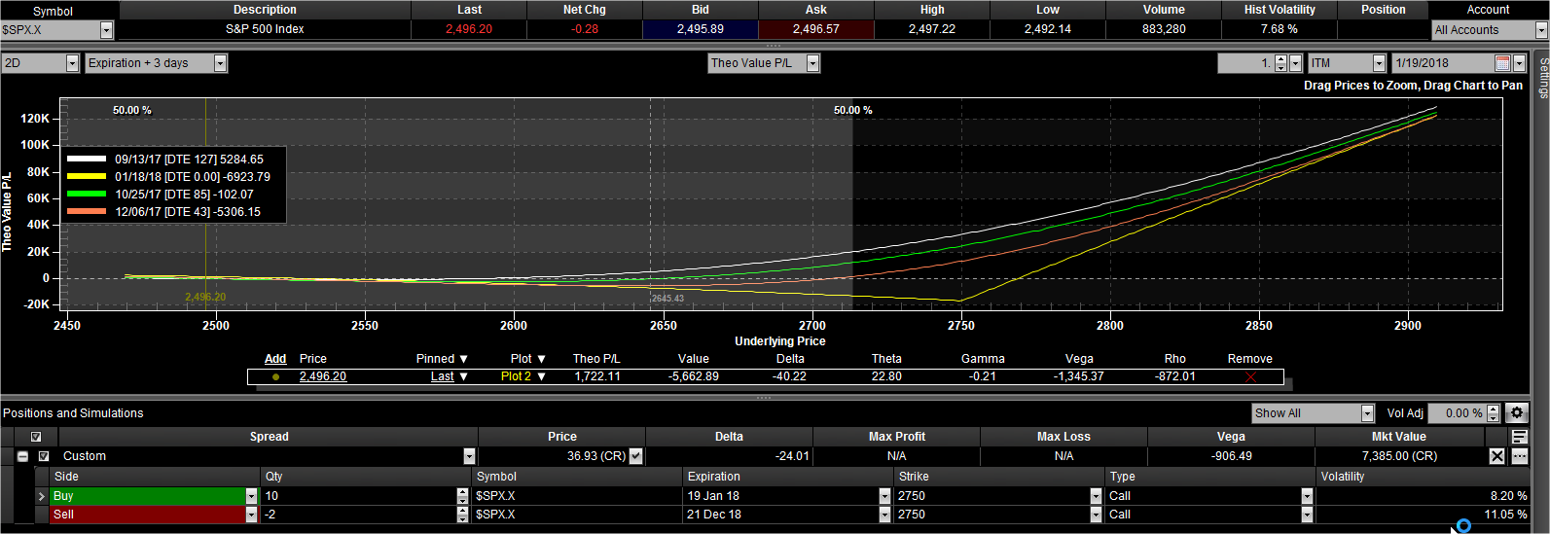Open the Custom spread ellipsis options

(1519, 456)
